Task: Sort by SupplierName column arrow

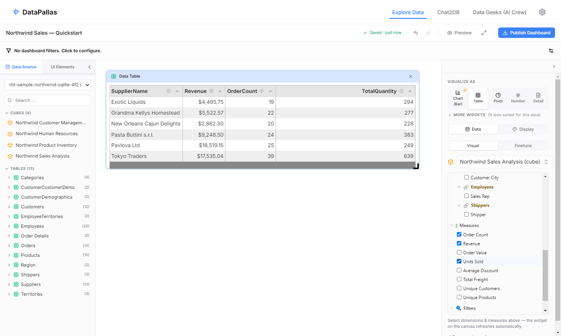Action: click(x=177, y=91)
